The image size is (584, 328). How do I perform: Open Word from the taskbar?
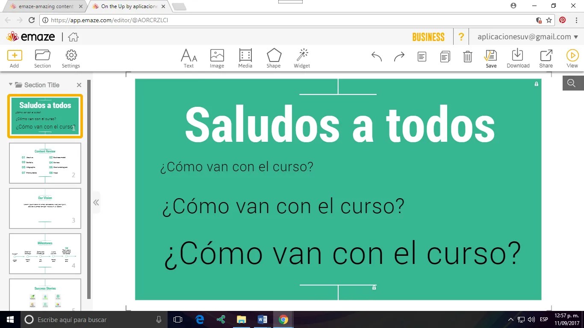[x=263, y=319]
